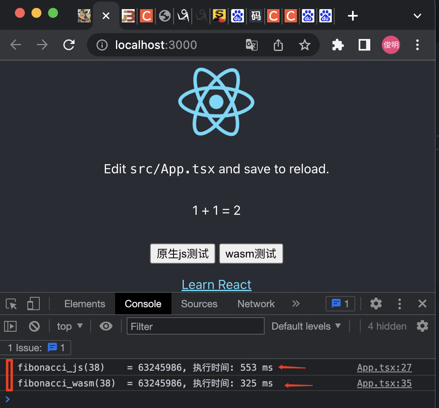The height and width of the screenshot is (408, 439).
Task: Clear the console output
Action: coord(34,326)
